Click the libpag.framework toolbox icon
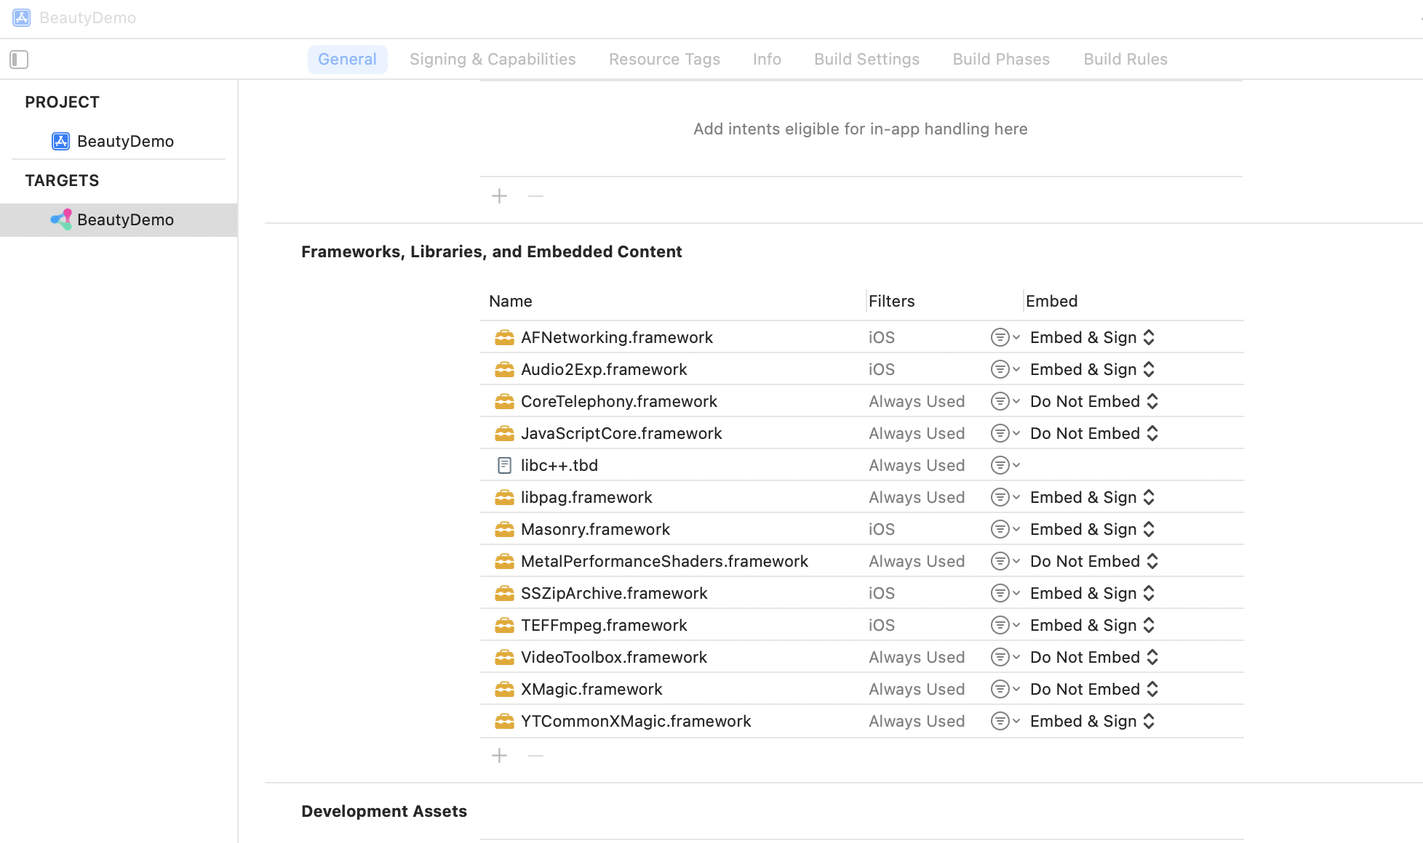 point(504,497)
